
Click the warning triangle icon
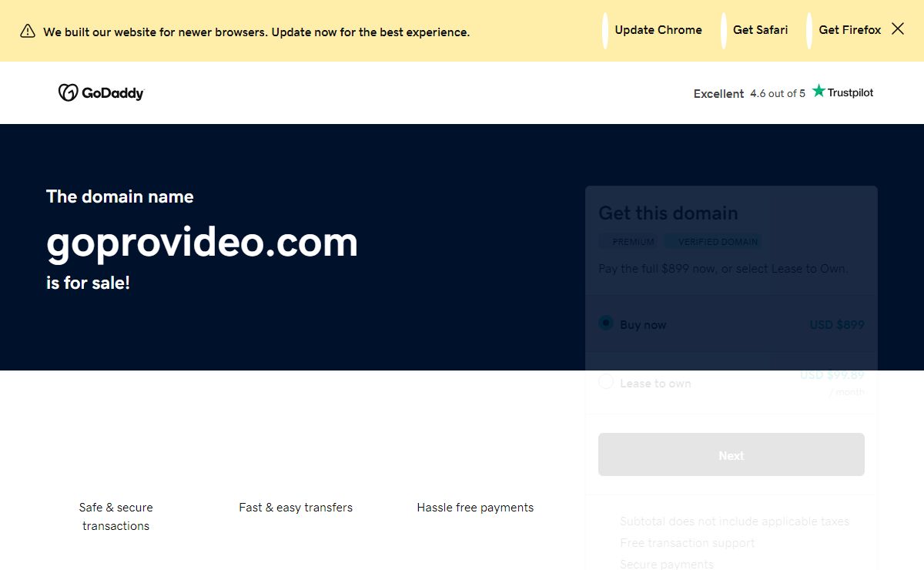pos(28,32)
